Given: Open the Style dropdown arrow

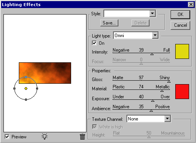Looking at the screenshot, I should coord(153,13).
